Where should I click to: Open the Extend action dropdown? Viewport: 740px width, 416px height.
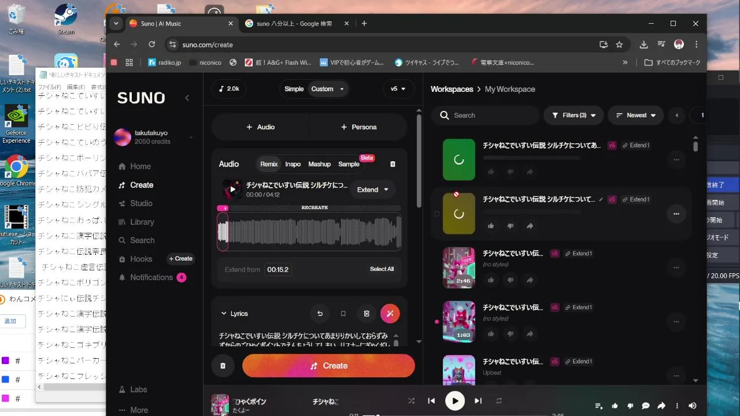373,190
